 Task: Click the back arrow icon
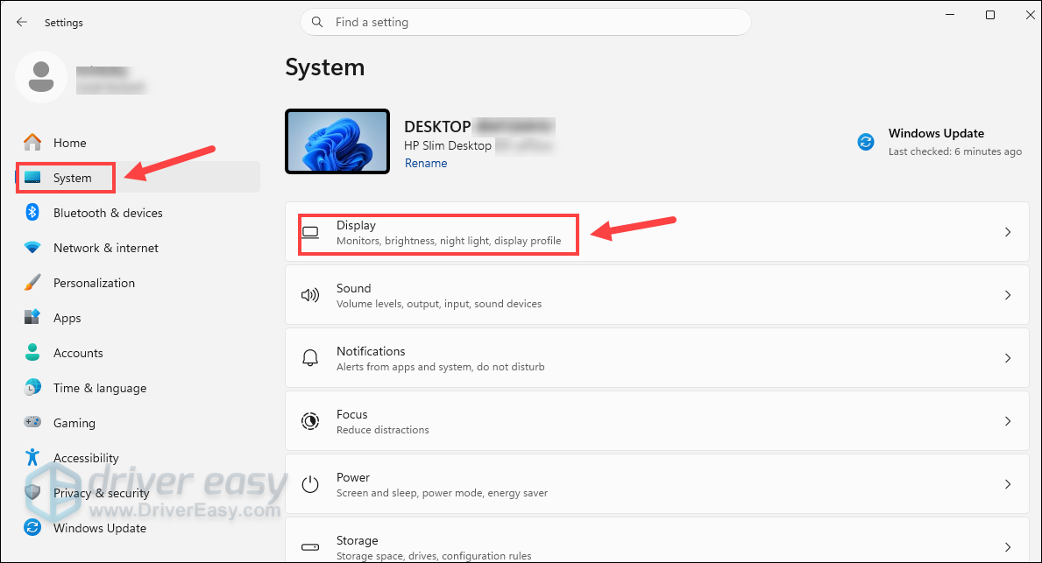click(22, 22)
